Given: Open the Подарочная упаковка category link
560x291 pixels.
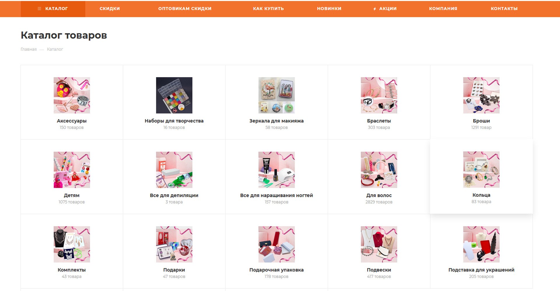Looking at the screenshot, I should click(276, 270).
